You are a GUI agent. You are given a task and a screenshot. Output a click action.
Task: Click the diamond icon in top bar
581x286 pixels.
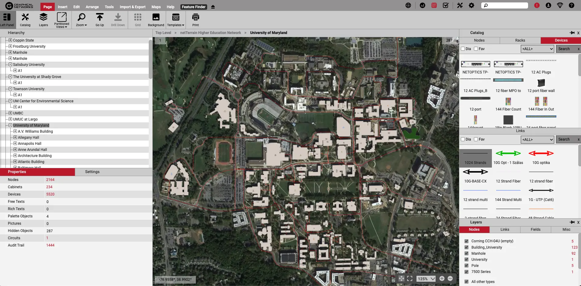click(560, 5)
